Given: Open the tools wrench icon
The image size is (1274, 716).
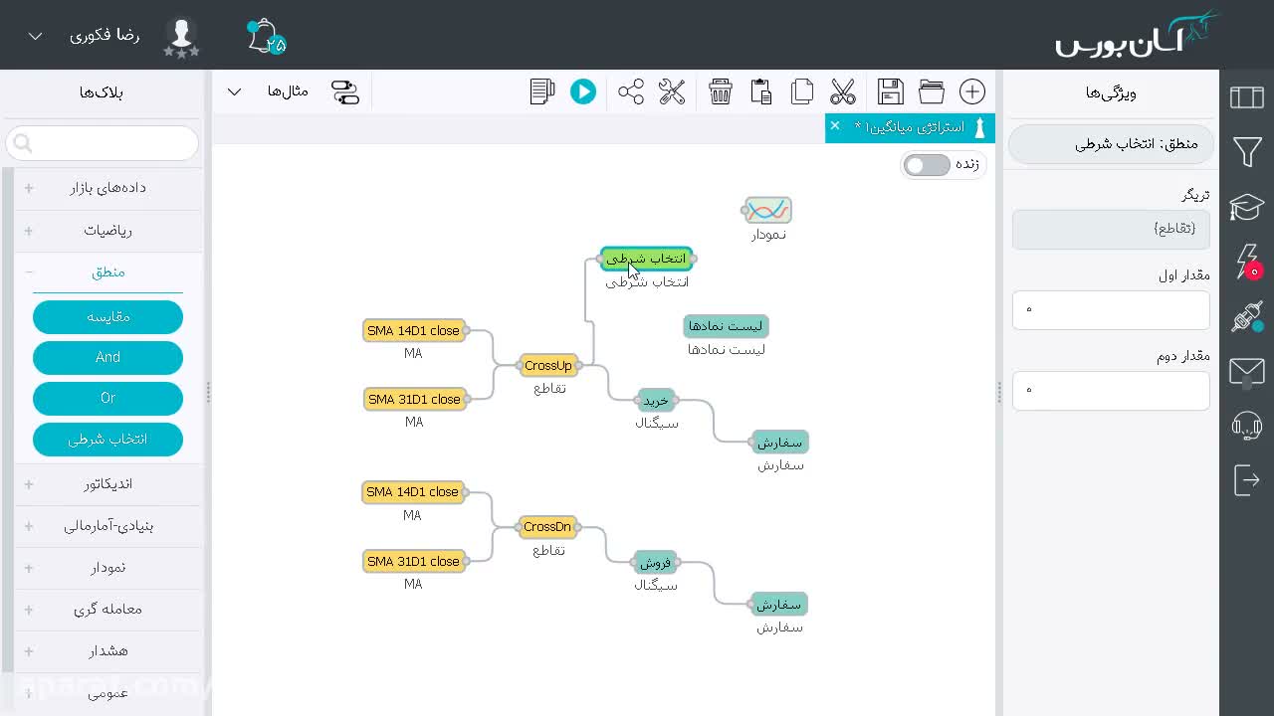Looking at the screenshot, I should click(672, 91).
